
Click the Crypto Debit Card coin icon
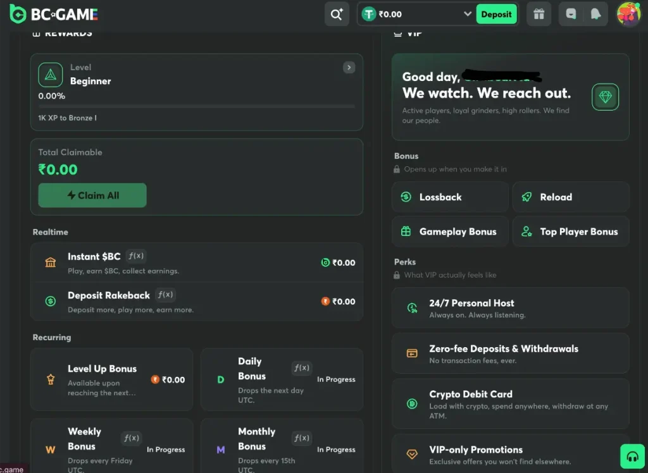[x=412, y=403]
